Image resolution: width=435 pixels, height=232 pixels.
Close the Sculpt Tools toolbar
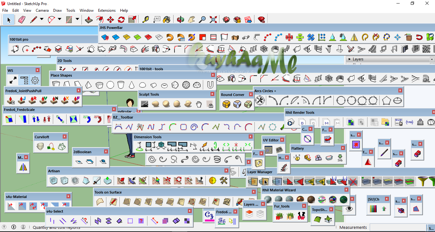213,94
